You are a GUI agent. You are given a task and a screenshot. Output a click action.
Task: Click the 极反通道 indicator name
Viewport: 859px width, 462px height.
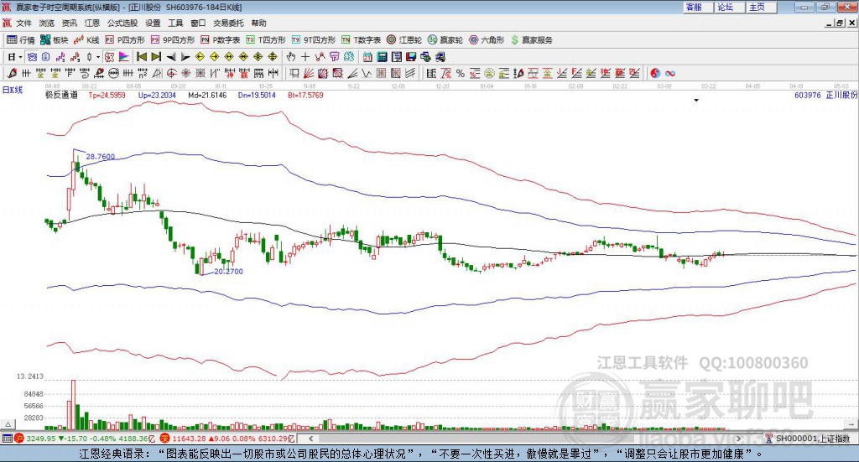[x=61, y=95]
